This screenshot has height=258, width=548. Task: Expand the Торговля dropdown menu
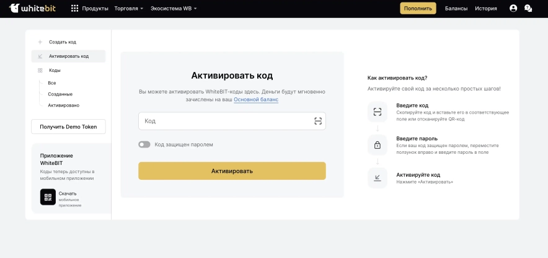[x=129, y=9]
